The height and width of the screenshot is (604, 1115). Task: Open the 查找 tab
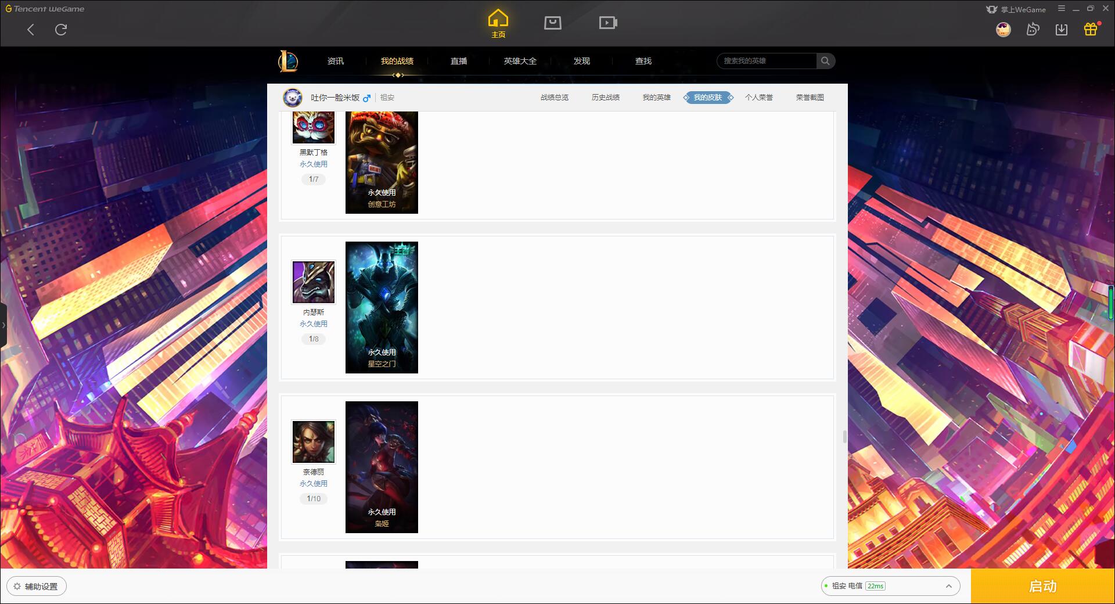643,61
